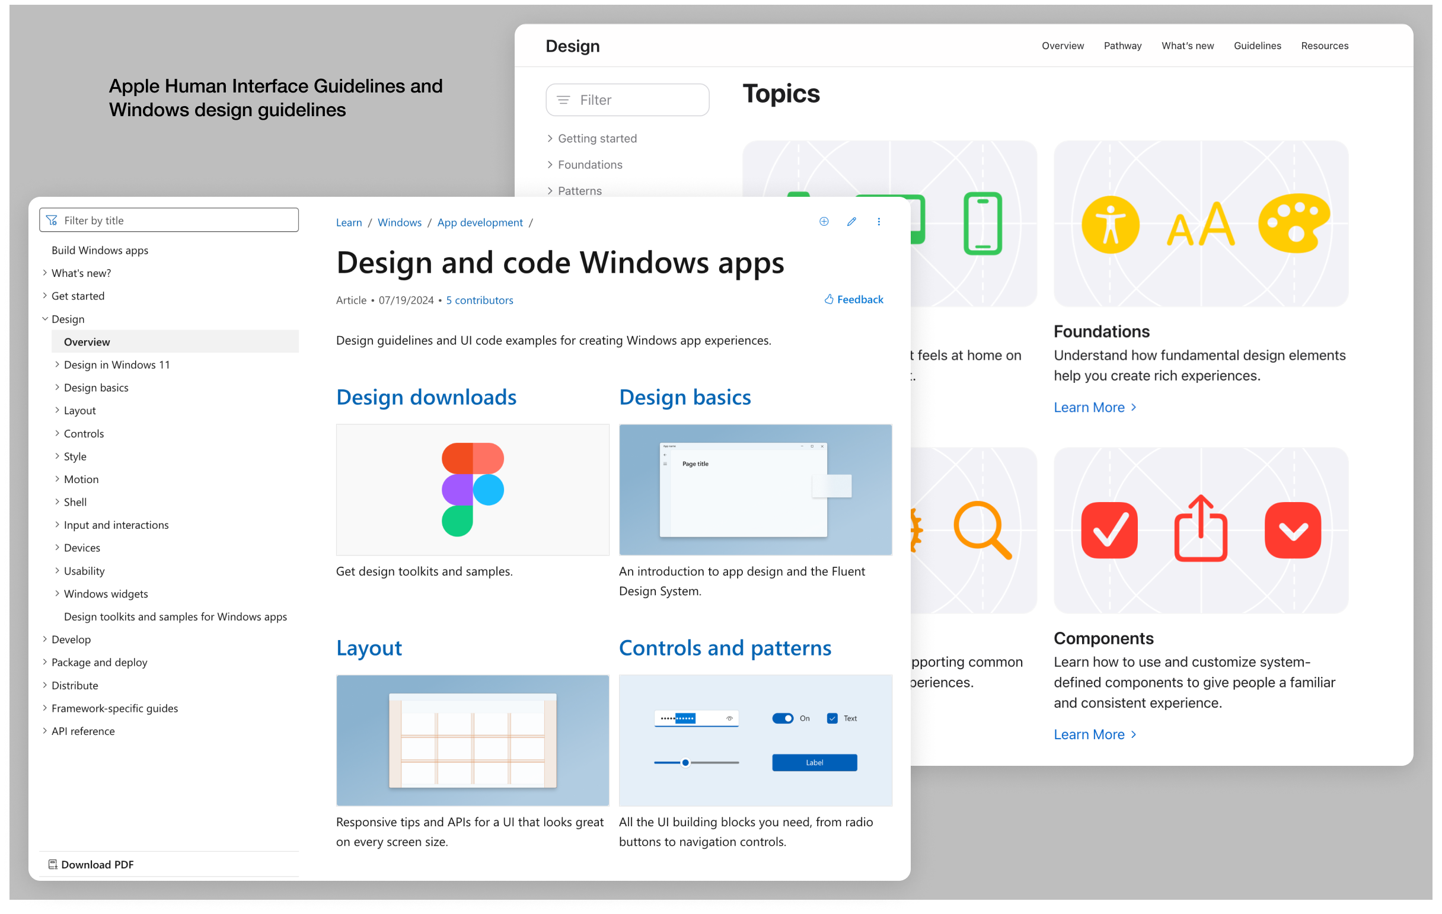Click the Download PDF icon
This screenshot has height=914, width=1442.
pyautogui.click(x=53, y=864)
